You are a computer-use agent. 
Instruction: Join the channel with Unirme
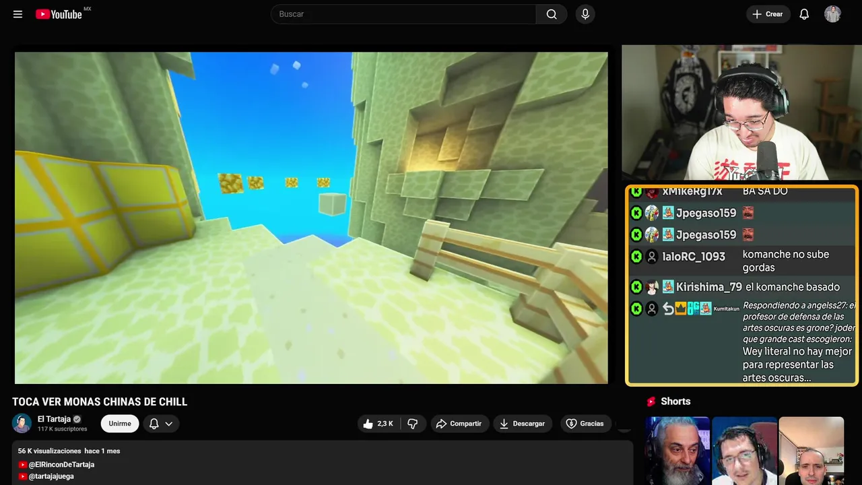pyautogui.click(x=120, y=424)
